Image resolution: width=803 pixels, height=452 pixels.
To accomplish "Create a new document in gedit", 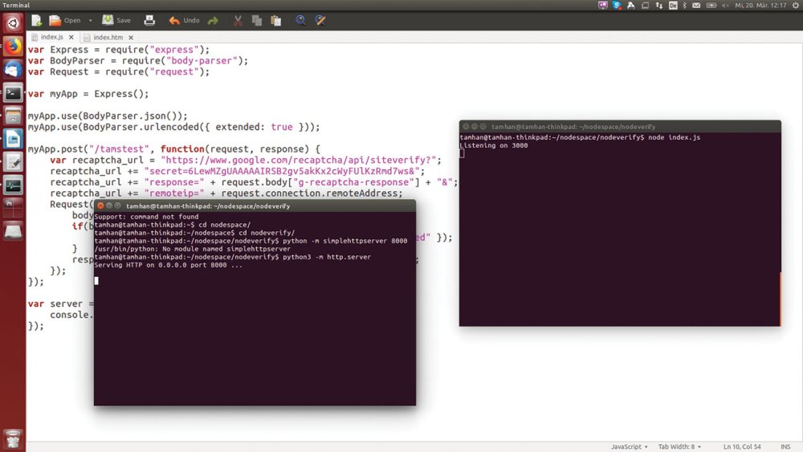I will pos(36,21).
